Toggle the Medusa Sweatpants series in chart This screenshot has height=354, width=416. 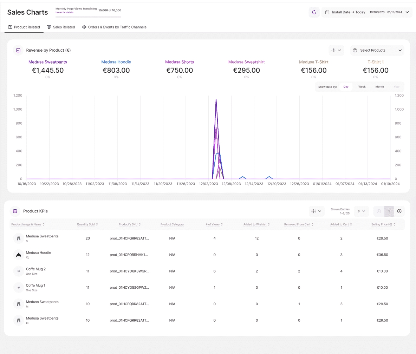[47, 62]
